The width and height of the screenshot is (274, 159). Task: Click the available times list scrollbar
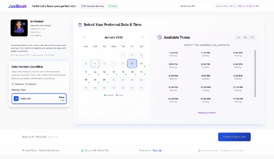(x=254, y=74)
